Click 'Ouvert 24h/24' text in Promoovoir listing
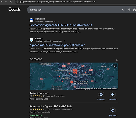Image resolution: width=136 pixels, height=118 pixels. tap(36, 115)
